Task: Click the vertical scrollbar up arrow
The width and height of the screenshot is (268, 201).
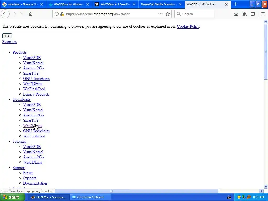Action: tap(266, 21)
